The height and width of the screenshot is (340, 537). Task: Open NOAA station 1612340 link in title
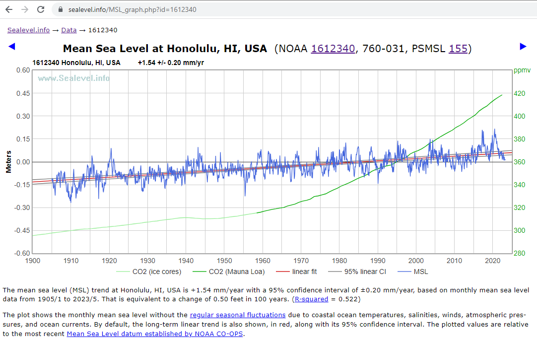point(333,49)
